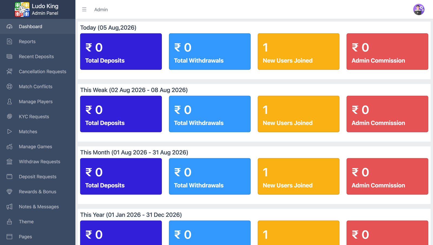Open Today's Total Withdrawals card
The height and width of the screenshot is (245, 433).
pyautogui.click(x=210, y=51)
